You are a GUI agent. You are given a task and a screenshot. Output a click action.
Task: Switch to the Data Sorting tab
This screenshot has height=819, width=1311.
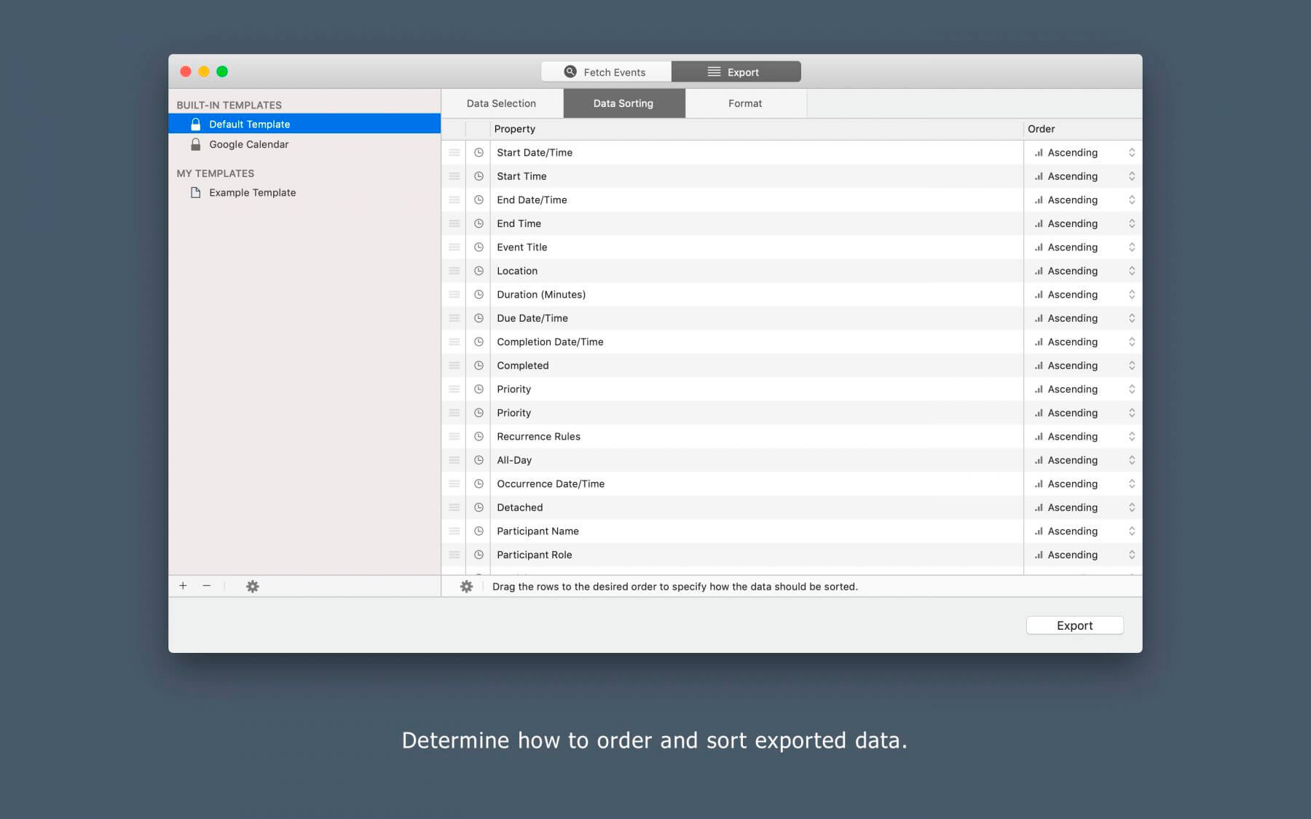(x=623, y=103)
